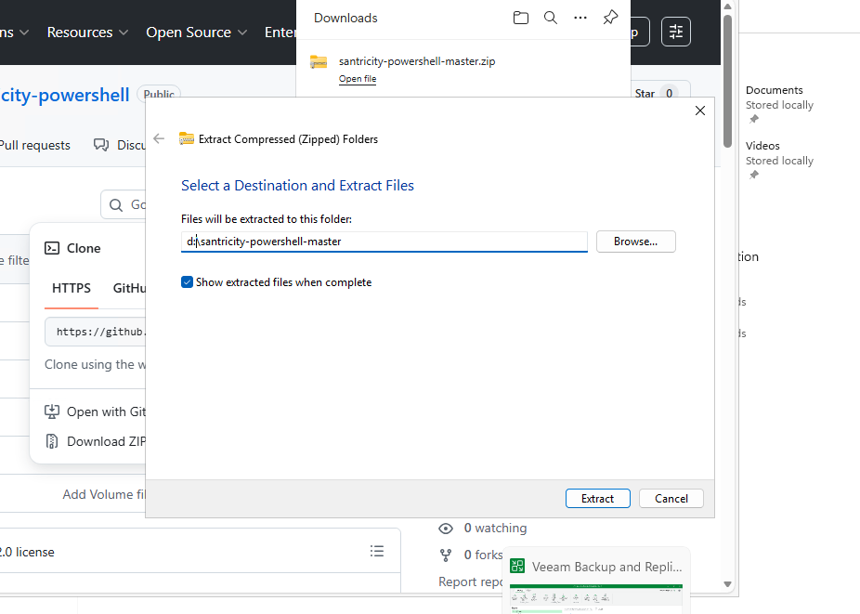Click the santricity-powershell-master.zip file icon

pyautogui.click(x=319, y=62)
